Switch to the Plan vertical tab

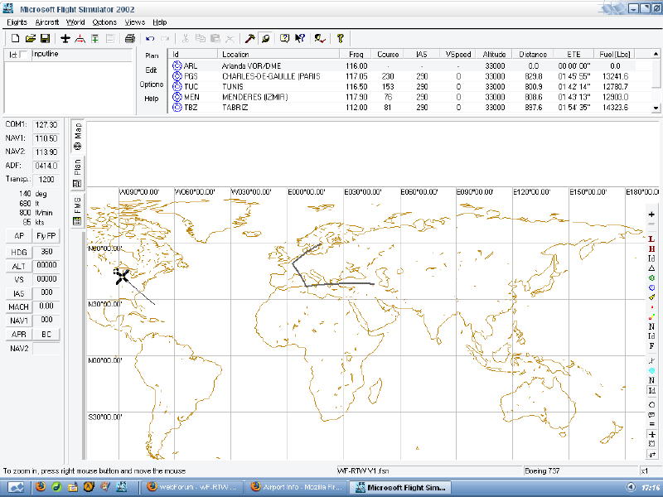(x=77, y=173)
